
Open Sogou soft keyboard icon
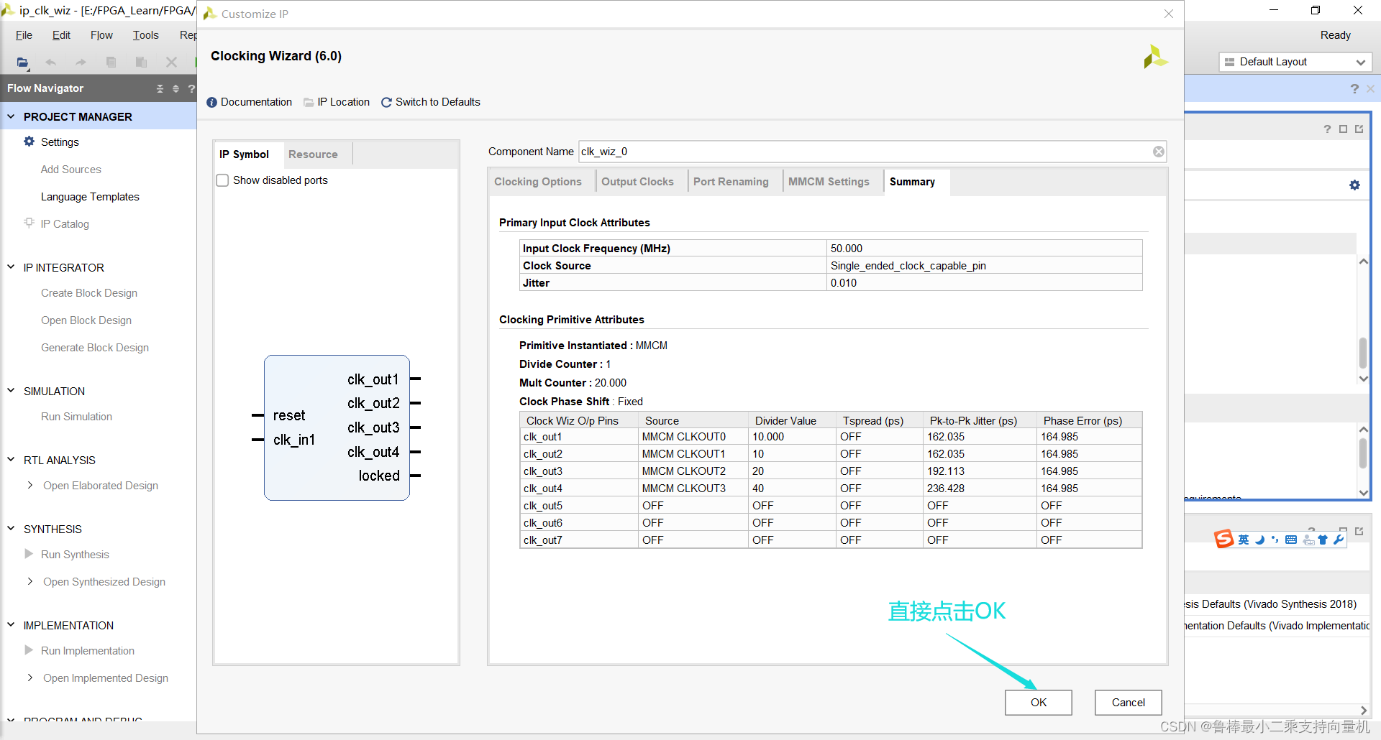(1291, 540)
